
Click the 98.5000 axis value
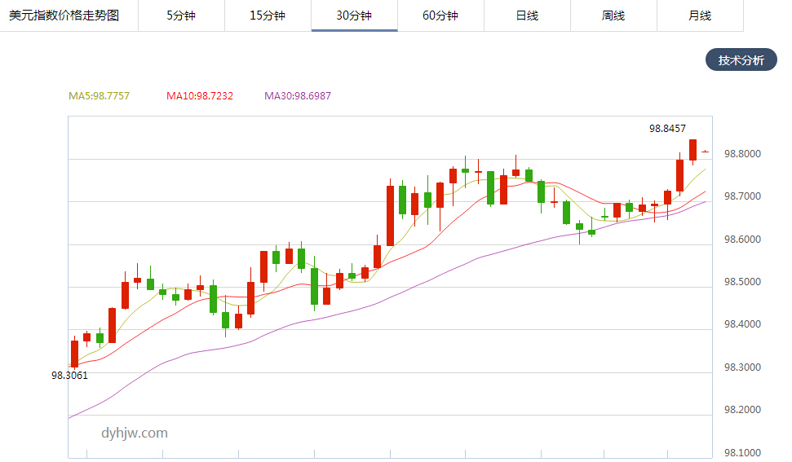pos(742,281)
